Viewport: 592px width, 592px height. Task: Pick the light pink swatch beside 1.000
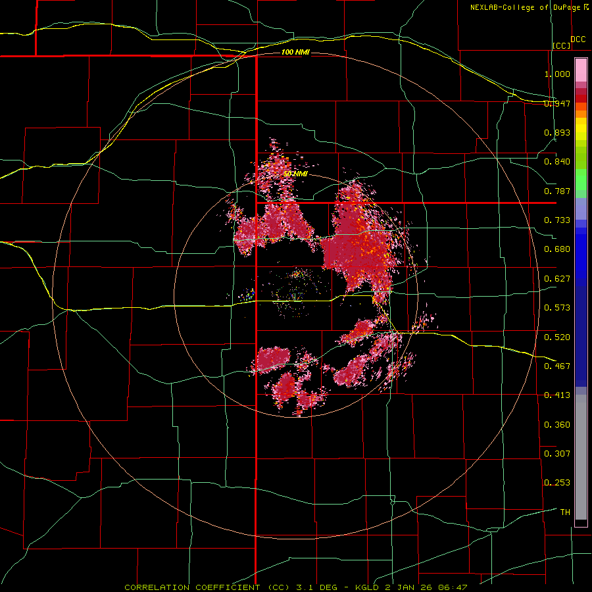(x=581, y=70)
